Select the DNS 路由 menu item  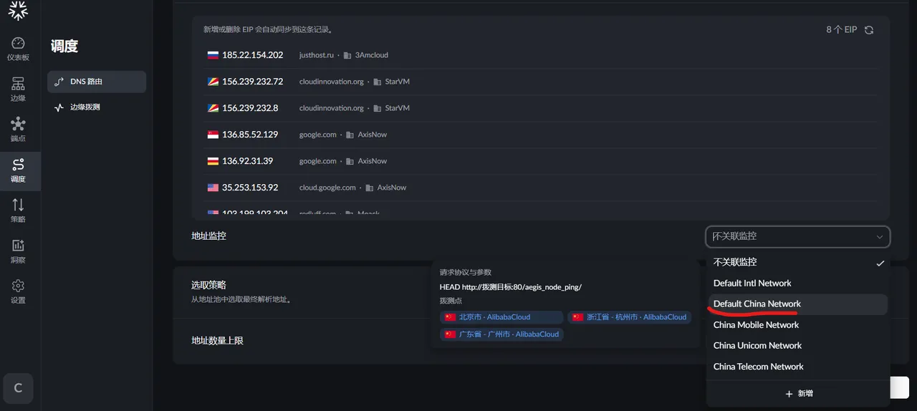[x=97, y=82]
